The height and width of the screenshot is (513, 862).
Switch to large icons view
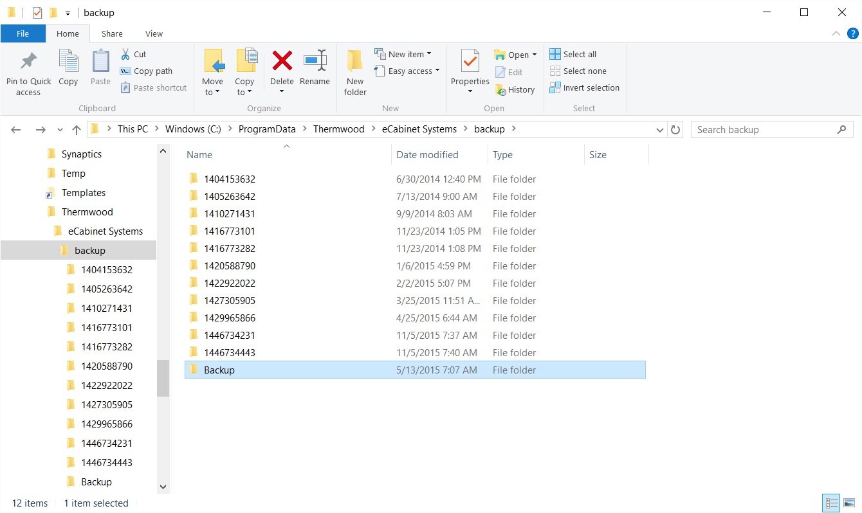tap(849, 503)
